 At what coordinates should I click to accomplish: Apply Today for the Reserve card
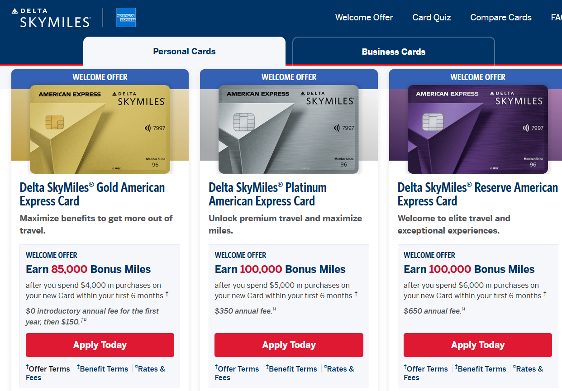pos(477,345)
